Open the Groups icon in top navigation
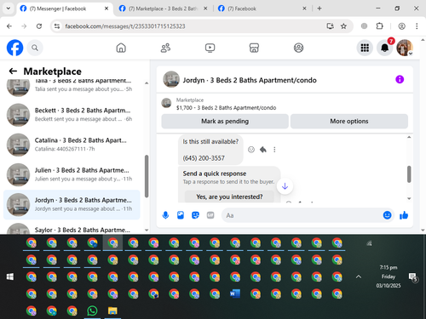426x319 pixels. click(x=298, y=48)
